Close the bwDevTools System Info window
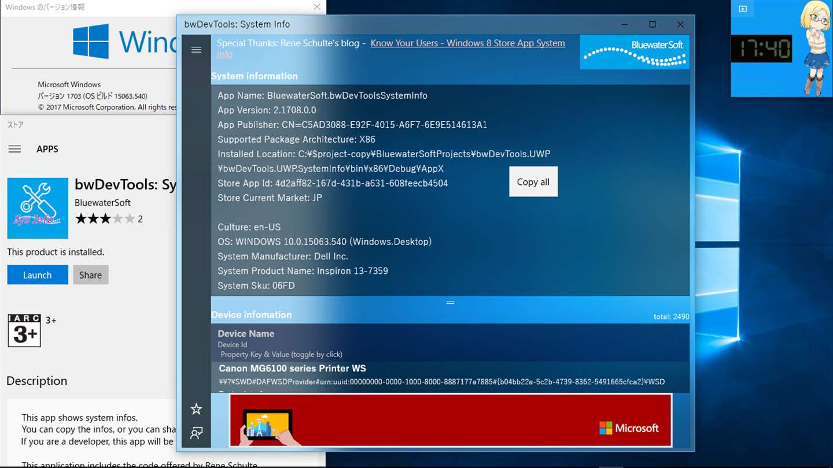 coord(680,24)
